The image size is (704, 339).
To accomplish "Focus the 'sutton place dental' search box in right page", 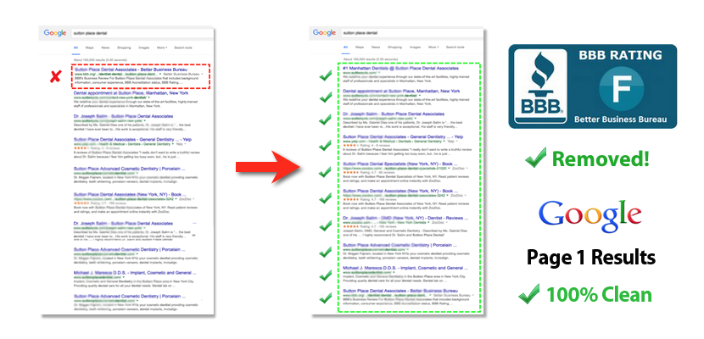I will point(411,33).
